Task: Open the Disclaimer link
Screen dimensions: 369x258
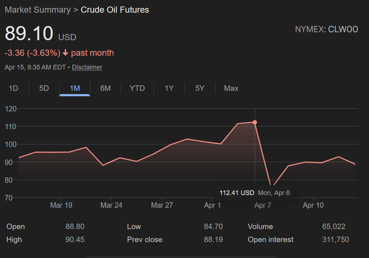Action: tap(87, 67)
